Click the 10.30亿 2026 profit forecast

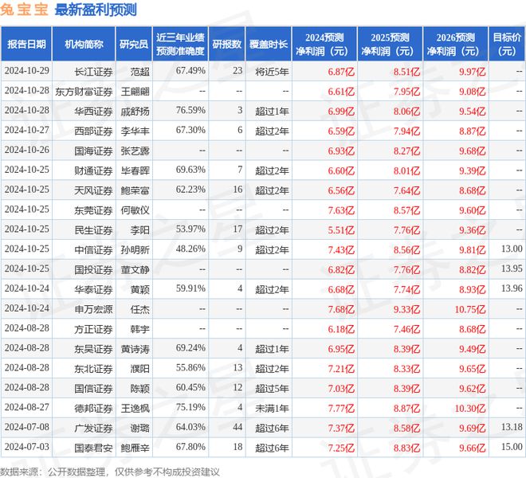tap(470, 408)
